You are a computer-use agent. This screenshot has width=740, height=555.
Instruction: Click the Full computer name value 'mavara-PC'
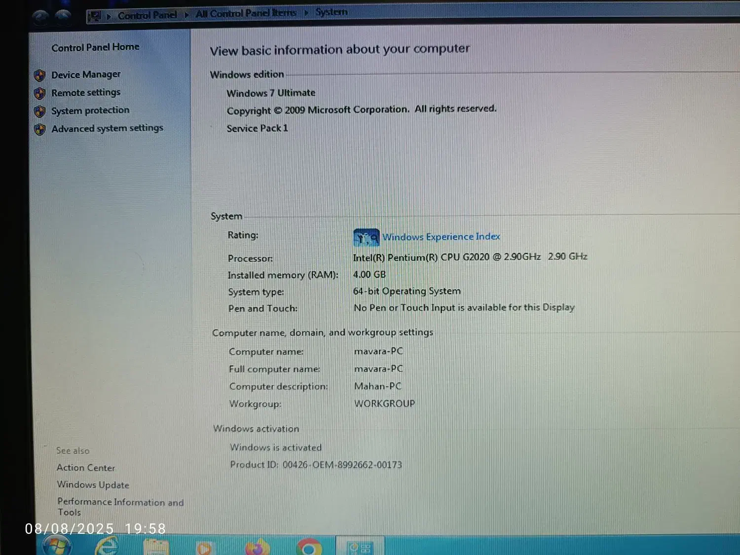(378, 369)
